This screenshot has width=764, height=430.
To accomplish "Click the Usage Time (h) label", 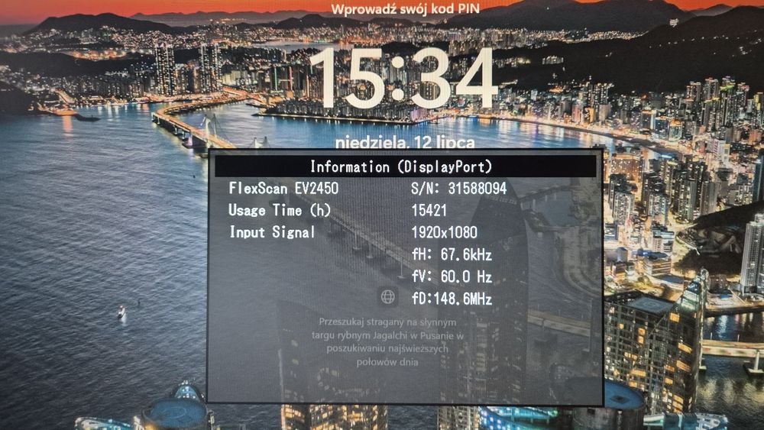I will [280, 210].
